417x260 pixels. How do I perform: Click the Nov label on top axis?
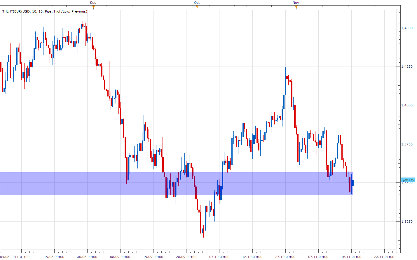point(296,3)
